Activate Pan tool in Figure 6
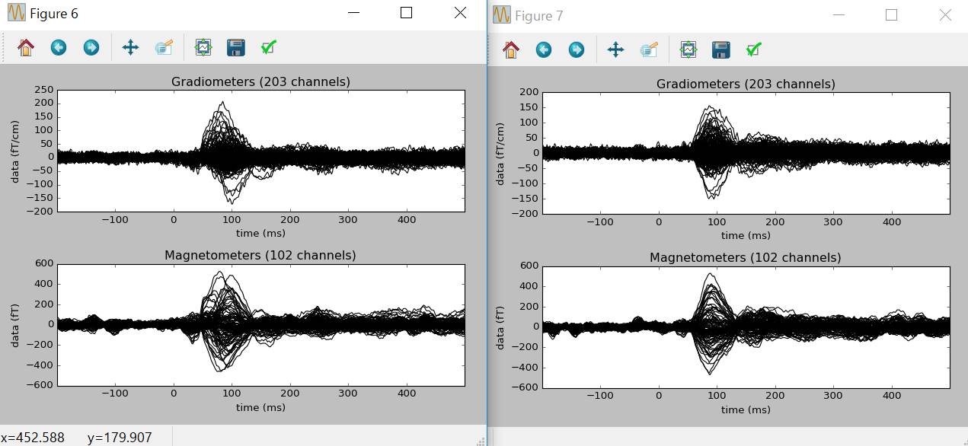968x446 pixels. pyautogui.click(x=130, y=48)
